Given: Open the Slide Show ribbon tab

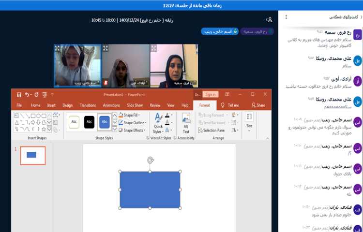Looking at the screenshot, I should point(135,105).
